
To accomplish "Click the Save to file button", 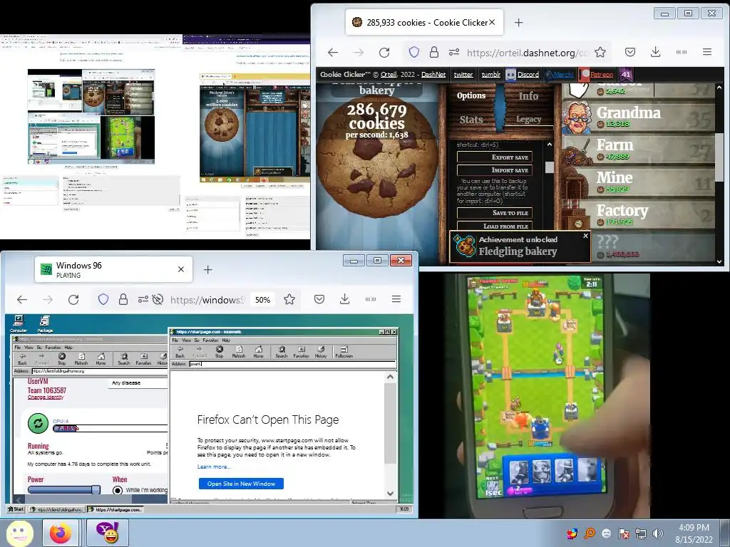I will coord(495,213).
